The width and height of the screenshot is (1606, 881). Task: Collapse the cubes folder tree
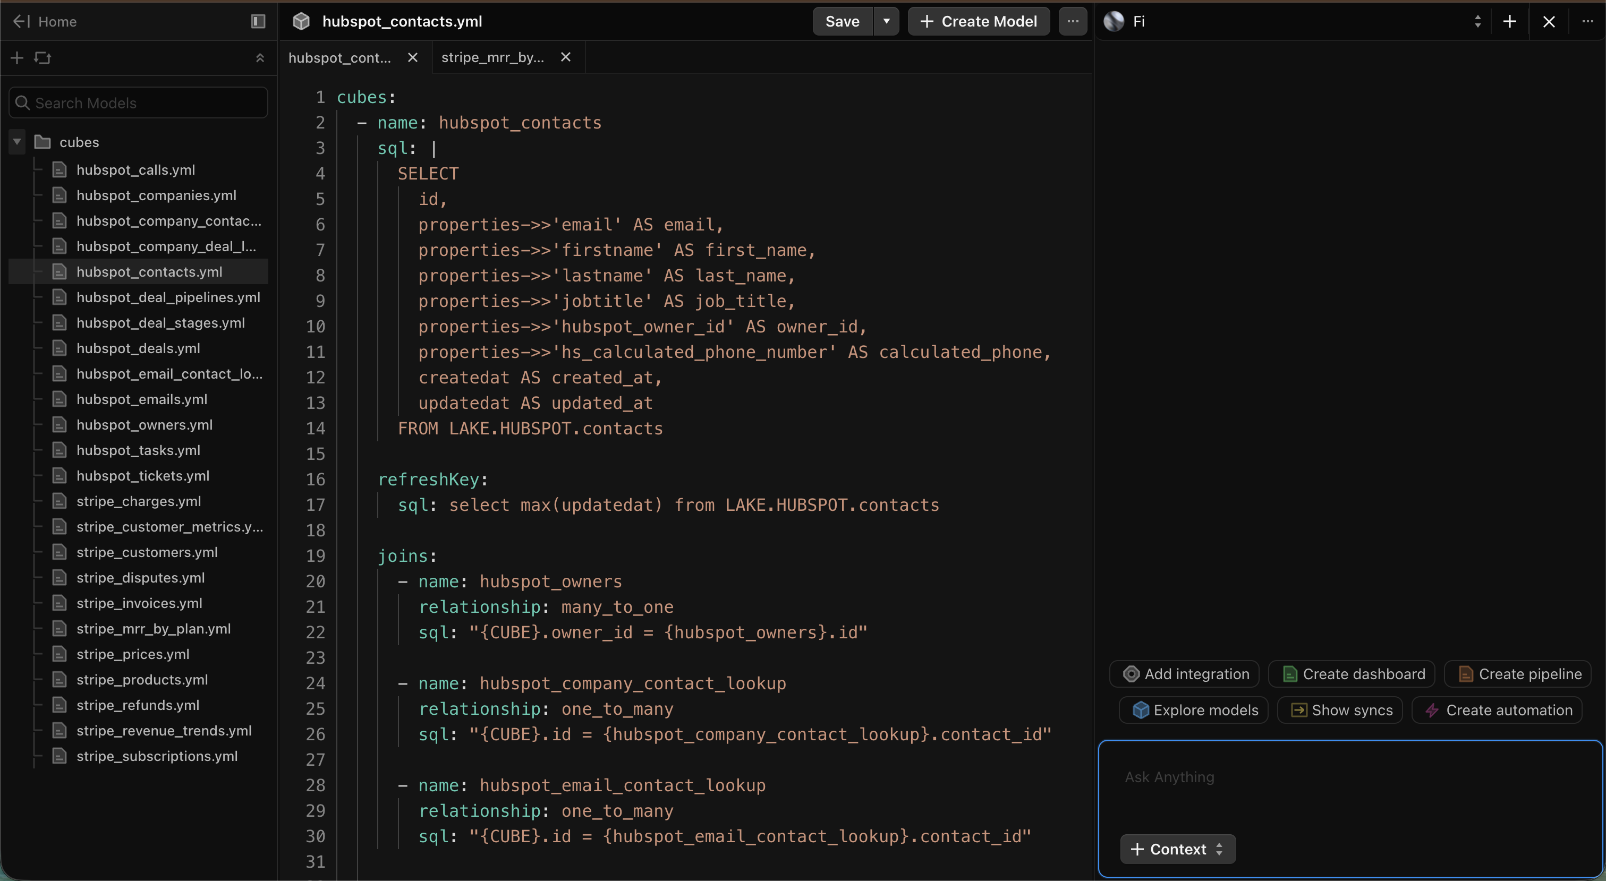point(18,142)
